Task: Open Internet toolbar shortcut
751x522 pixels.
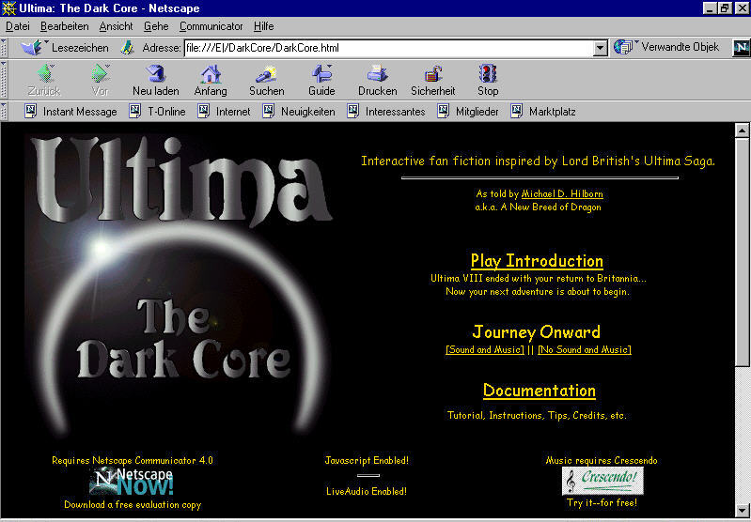Action: pyautogui.click(x=224, y=112)
